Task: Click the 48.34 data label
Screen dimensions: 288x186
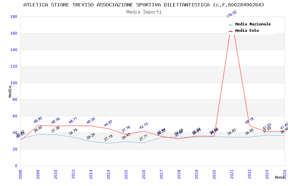Action: pos(56,121)
